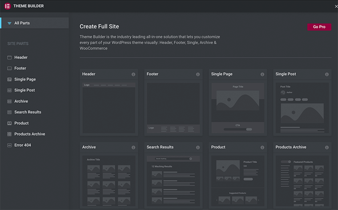Image resolution: width=338 pixels, height=210 pixels.
Task: Click info icon on Single Page card
Action: click(x=262, y=74)
